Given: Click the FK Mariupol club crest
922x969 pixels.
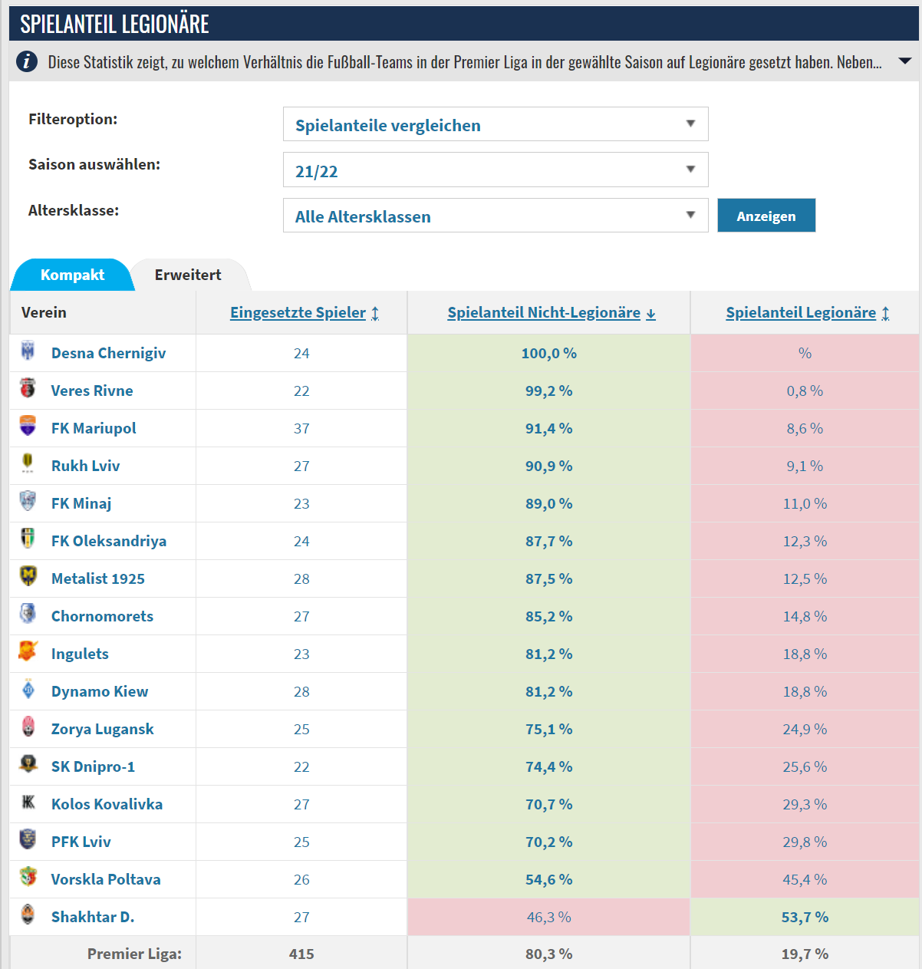Looking at the screenshot, I should click(28, 426).
